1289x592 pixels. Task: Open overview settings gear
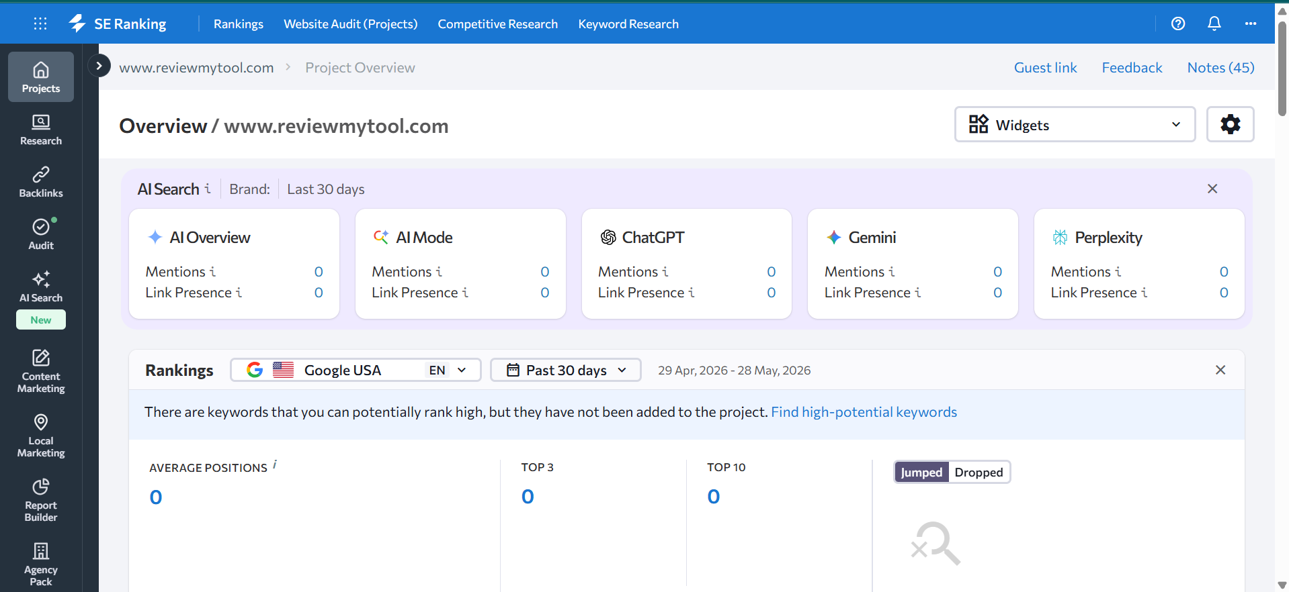1231,124
